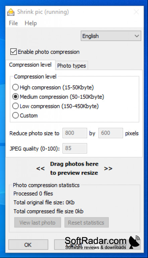
Task: Click the View last photo button
Action: click(38, 222)
